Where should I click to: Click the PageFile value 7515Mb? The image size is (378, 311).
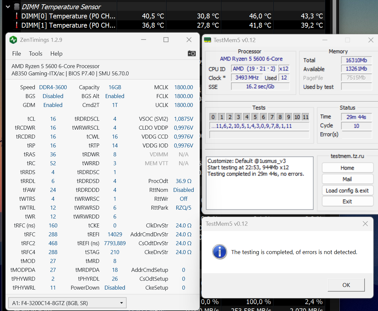click(356, 78)
